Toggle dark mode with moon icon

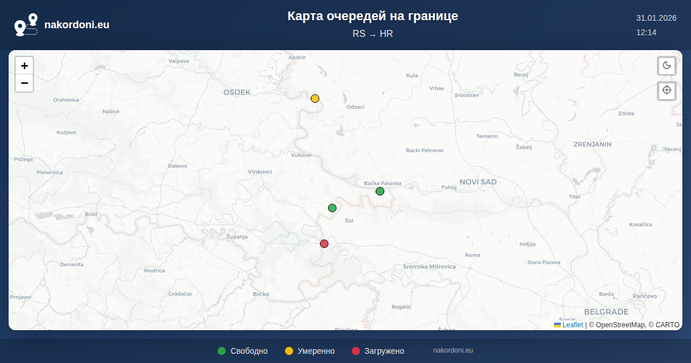click(x=667, y=65)
